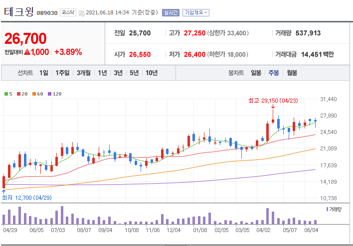Select the 3개월 line chart tab
Screen dimensions: 353x246
(x=84, y=73)
